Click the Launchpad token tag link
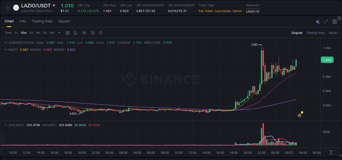The image size is (342, 160). (x=223, y=11)
